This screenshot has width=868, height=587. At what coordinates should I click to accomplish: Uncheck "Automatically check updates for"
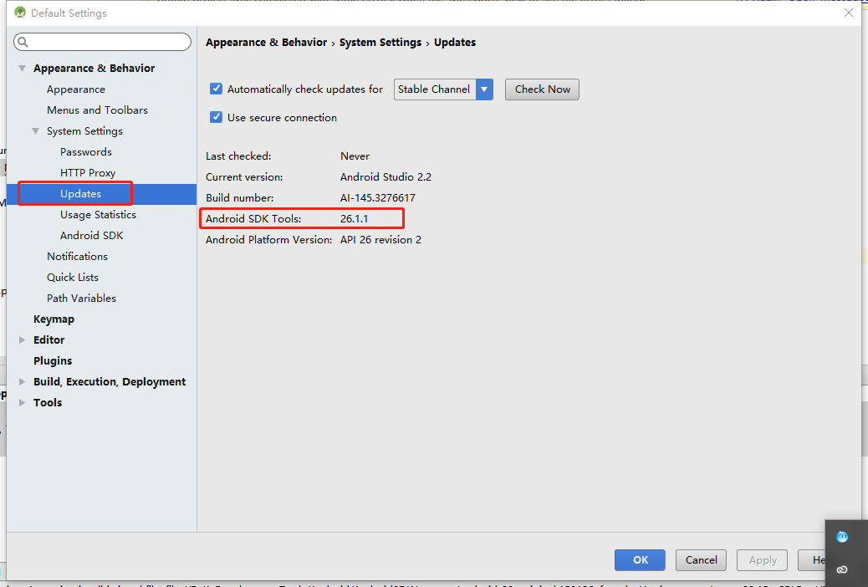click(x=216, y=89)
